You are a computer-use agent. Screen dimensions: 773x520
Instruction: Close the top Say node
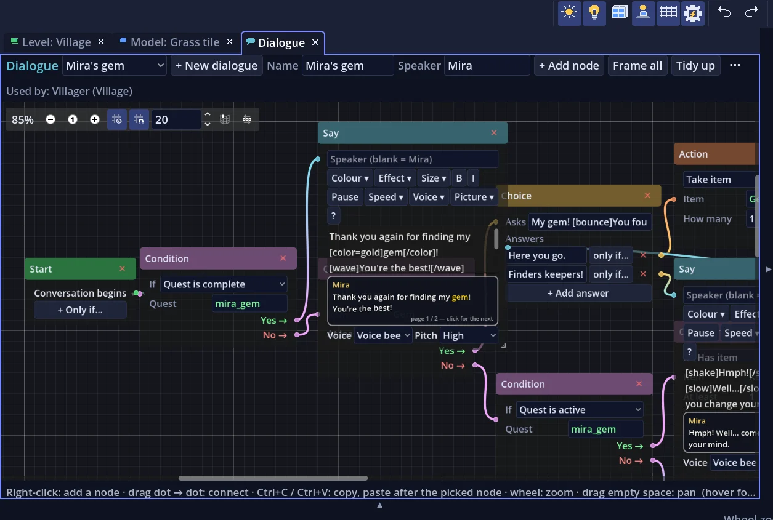[494, 133]
